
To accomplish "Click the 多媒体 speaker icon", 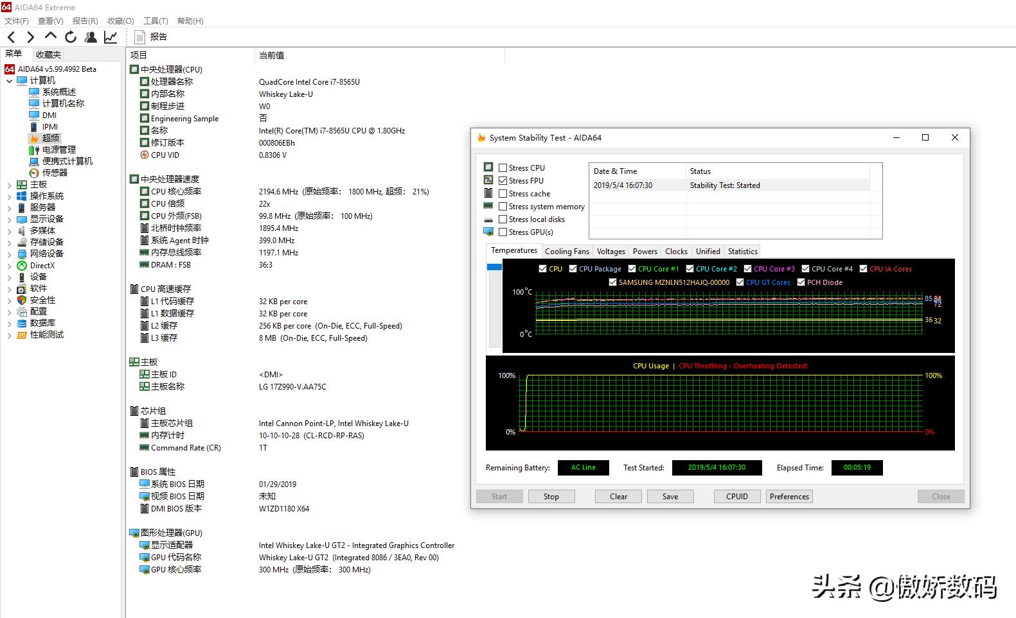I will click(x=22, y=230).
